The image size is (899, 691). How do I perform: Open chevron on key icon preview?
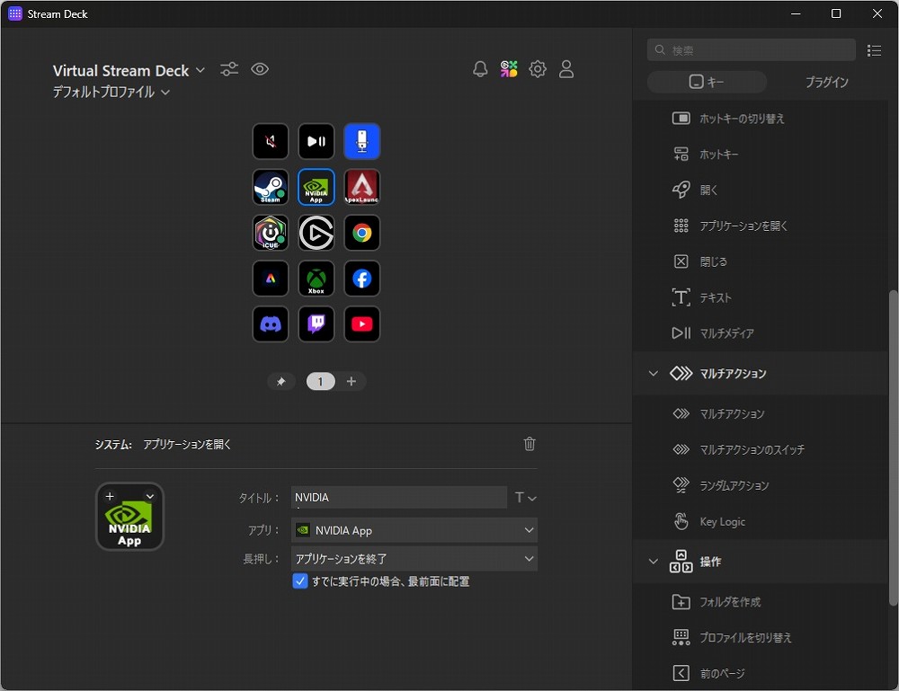coord(149,496)
